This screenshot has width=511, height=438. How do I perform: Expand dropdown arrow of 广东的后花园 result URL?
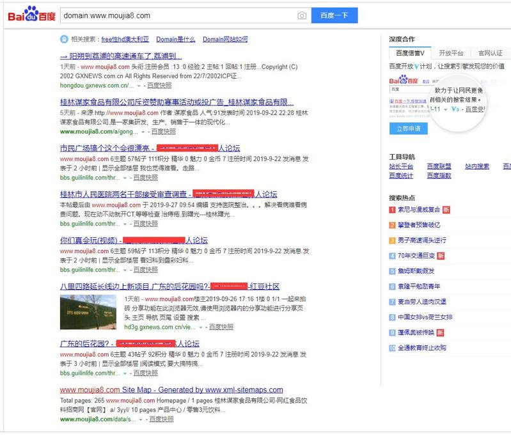(125, 373)
